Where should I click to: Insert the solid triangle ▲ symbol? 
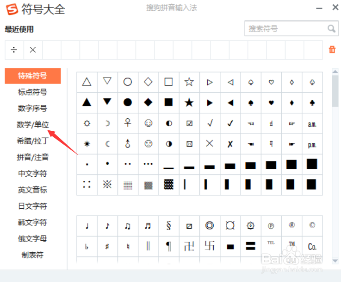click(x=87, y=103)
